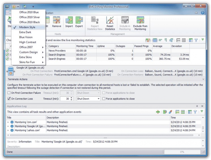Open the column chooser in hosts toolbar

(x=191, y=40)
